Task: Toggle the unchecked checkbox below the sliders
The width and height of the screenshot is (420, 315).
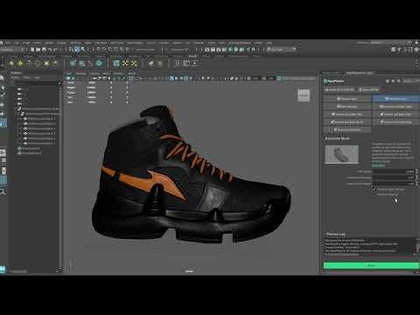Action: [x=374, y=194]
